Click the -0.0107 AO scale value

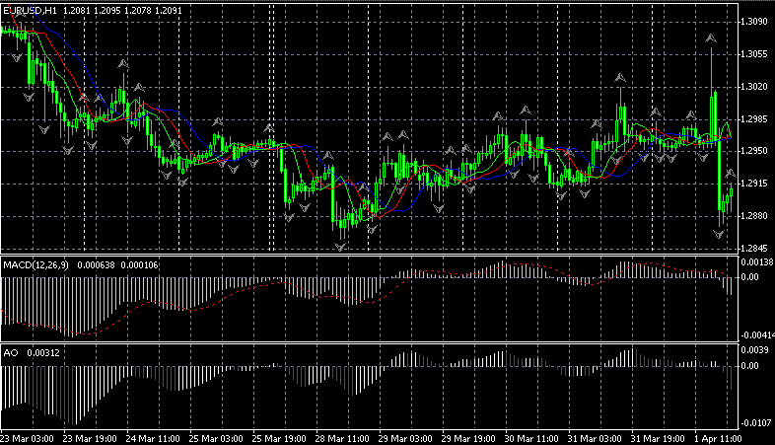pos(755,423)
